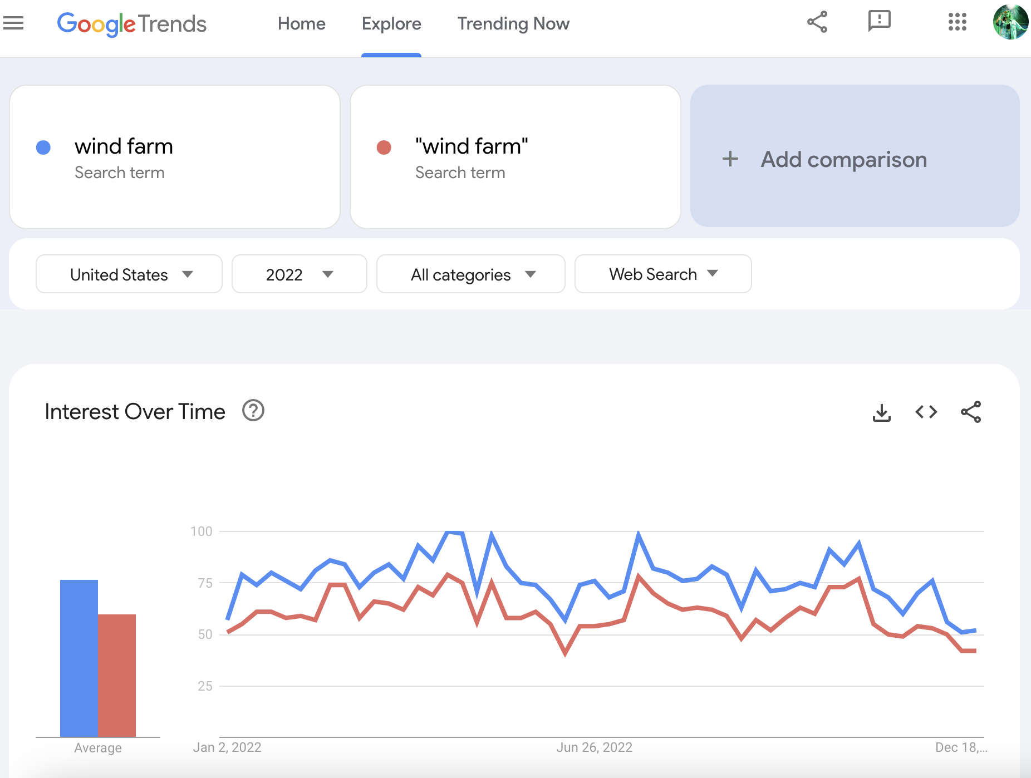Open the account profile avatar

pyautogui.click(x=1010, y=22)
